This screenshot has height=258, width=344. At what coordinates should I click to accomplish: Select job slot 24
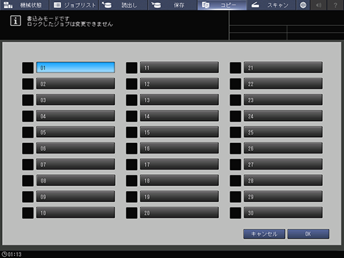click(283, 116)
